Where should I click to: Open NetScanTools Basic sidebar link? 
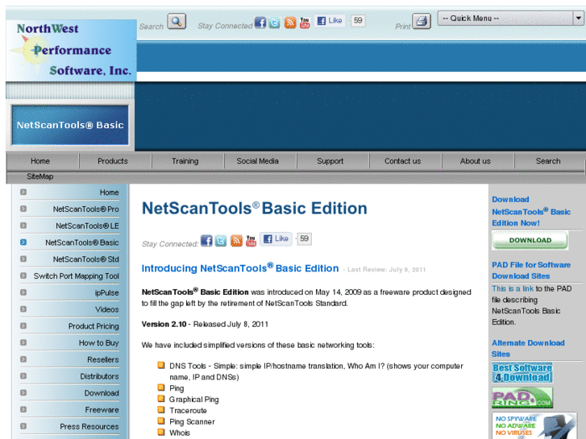82,242
